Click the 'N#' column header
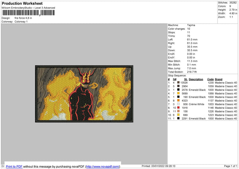Image resolution: width=239 pixels, height=169 pixels. pyautogui.click(x=174, y=79)
